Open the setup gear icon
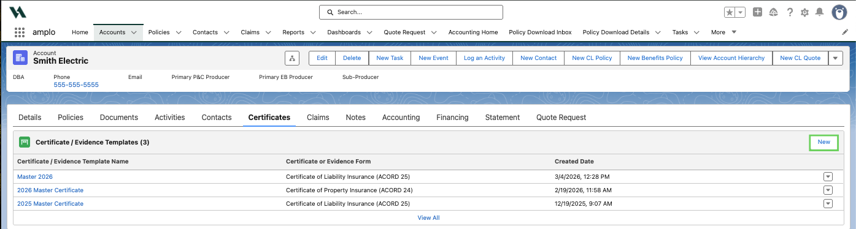The width and height of the screenshot is (856, 229). pyautogui.click(x=804, y=12)
